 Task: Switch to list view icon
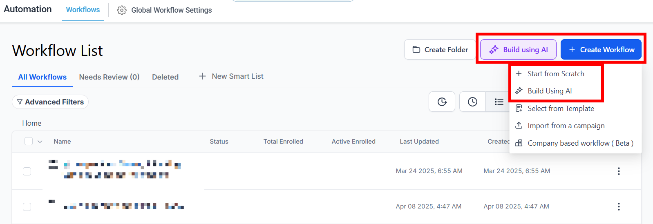tap(499, 102)
